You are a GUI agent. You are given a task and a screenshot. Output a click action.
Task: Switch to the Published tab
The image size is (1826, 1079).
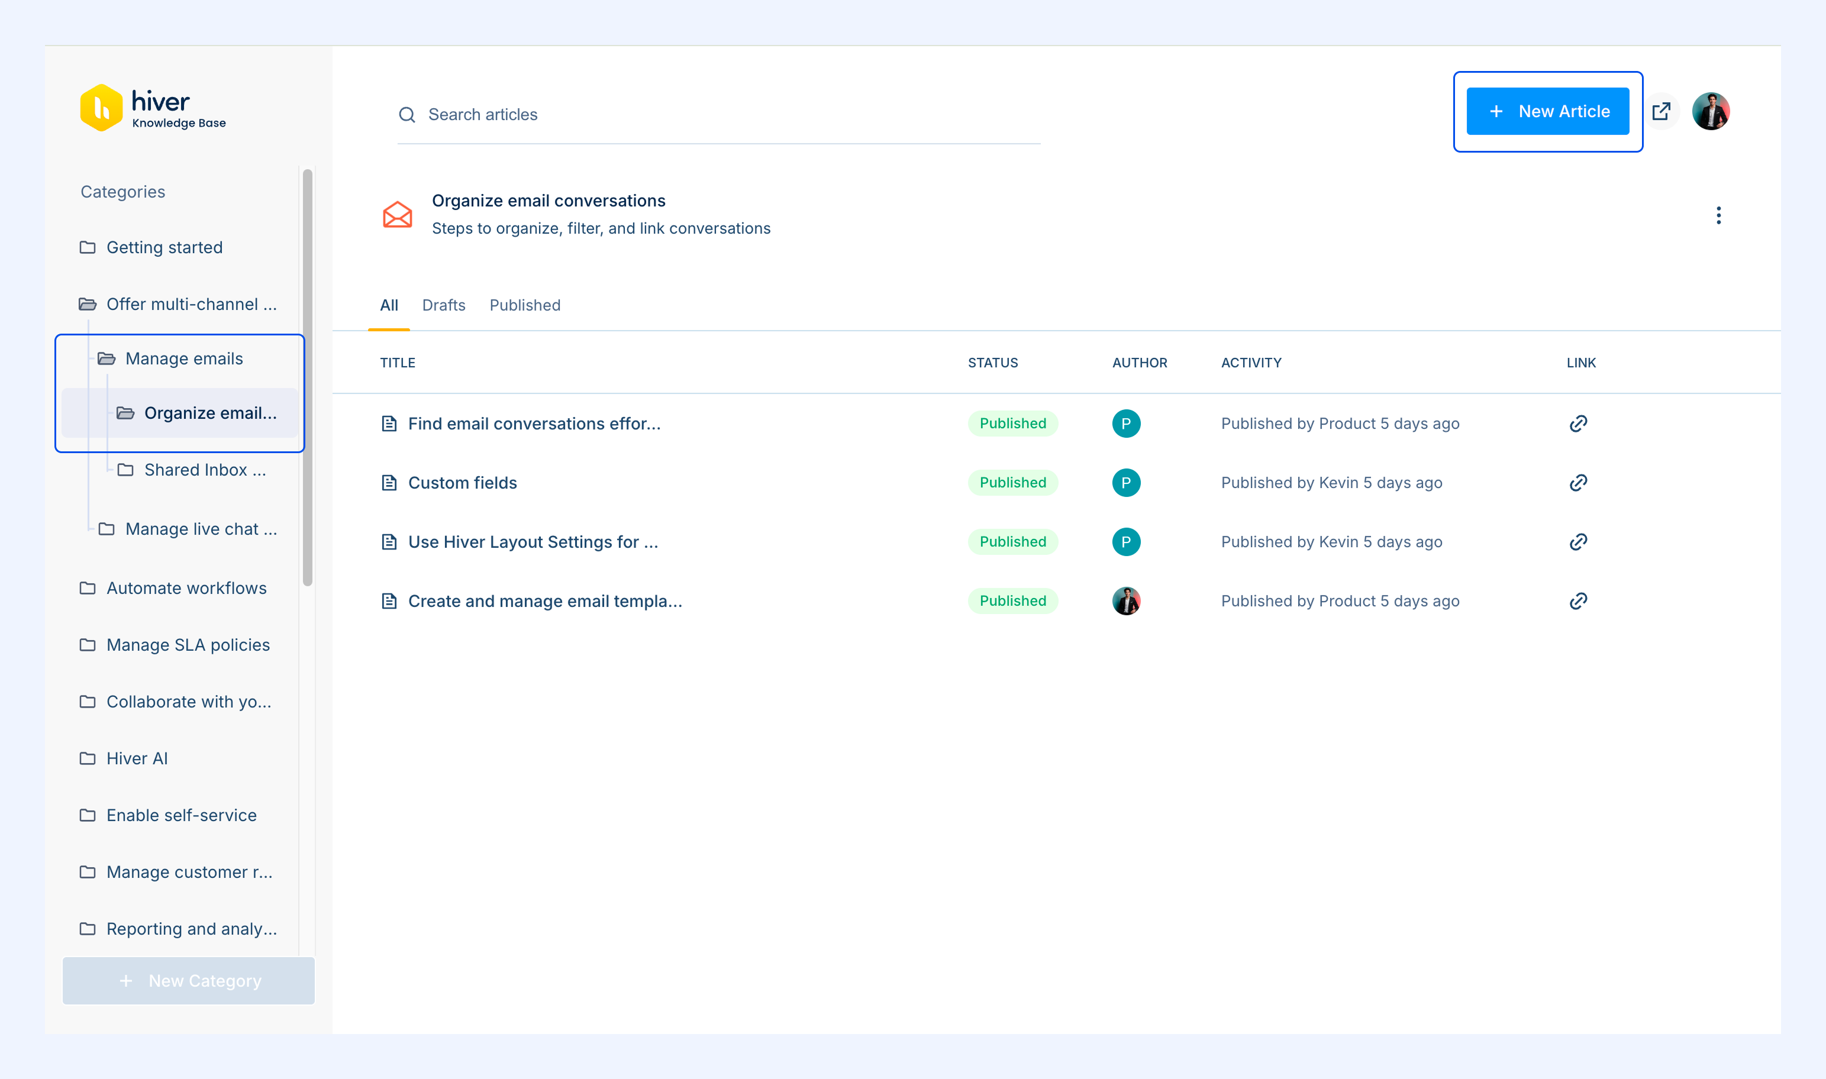tap(524, 305)
